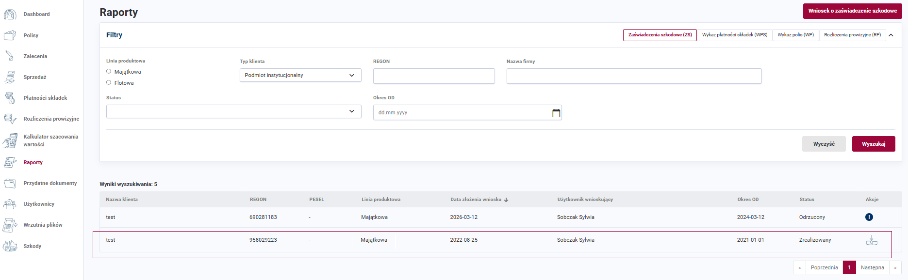Open Płatności składek icon in sidebar
The image size is (908, 280).
tap(10, 98)
